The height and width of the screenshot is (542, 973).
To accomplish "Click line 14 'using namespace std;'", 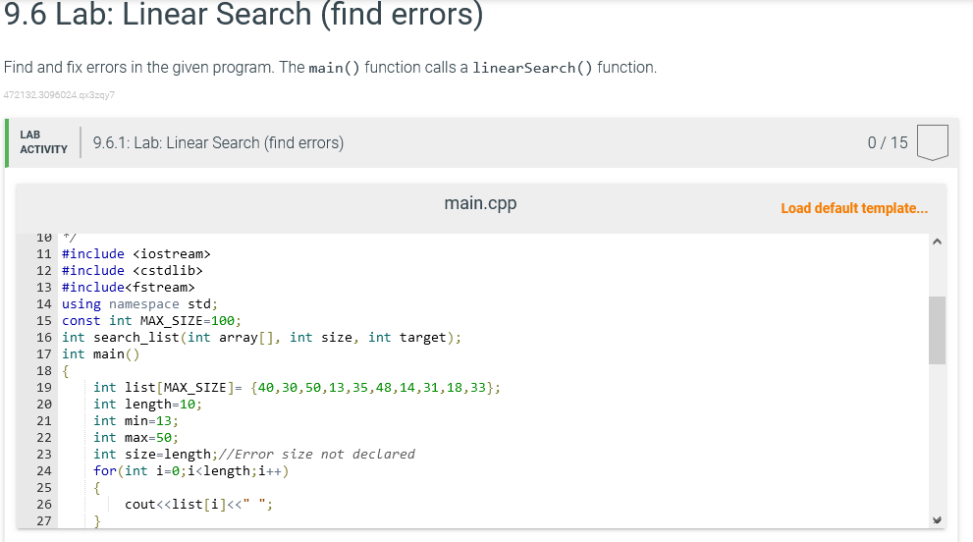I will pos(139,304).
